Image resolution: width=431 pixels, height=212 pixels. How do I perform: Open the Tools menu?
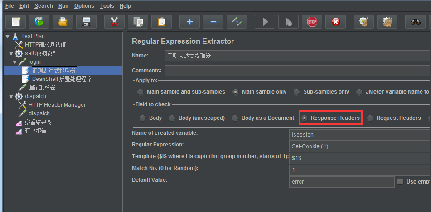click(x=107, y=6)
